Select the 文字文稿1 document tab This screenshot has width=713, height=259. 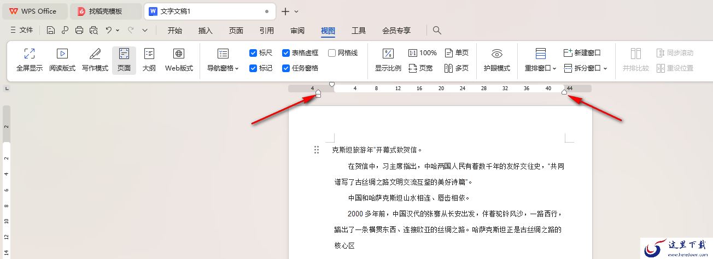[210, 11]
